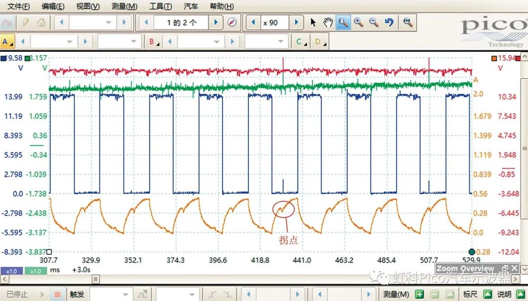Click the green add measurement button

click(x=419, y=294)
